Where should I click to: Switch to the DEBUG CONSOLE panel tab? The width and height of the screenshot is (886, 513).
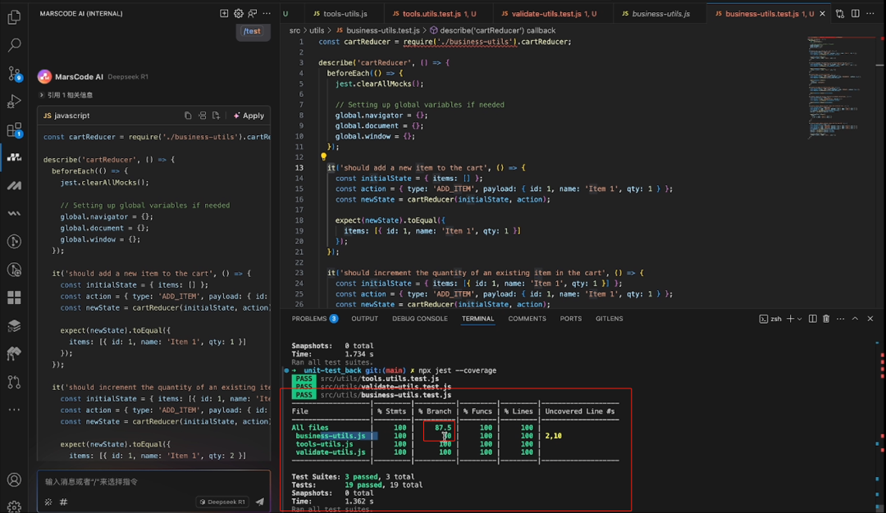tap(419, 319)
